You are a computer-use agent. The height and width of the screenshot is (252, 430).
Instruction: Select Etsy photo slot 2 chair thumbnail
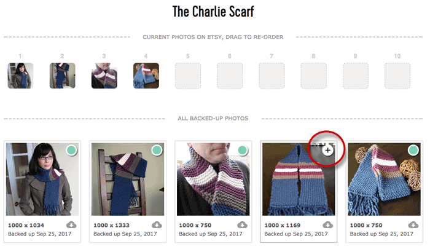tap(62, 76)
